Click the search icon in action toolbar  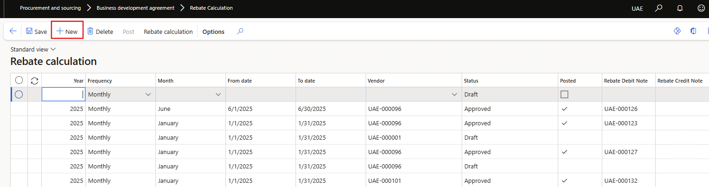click(x=240, y=32)
